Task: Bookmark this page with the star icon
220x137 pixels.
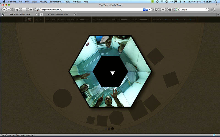Action: pos(147,10)
